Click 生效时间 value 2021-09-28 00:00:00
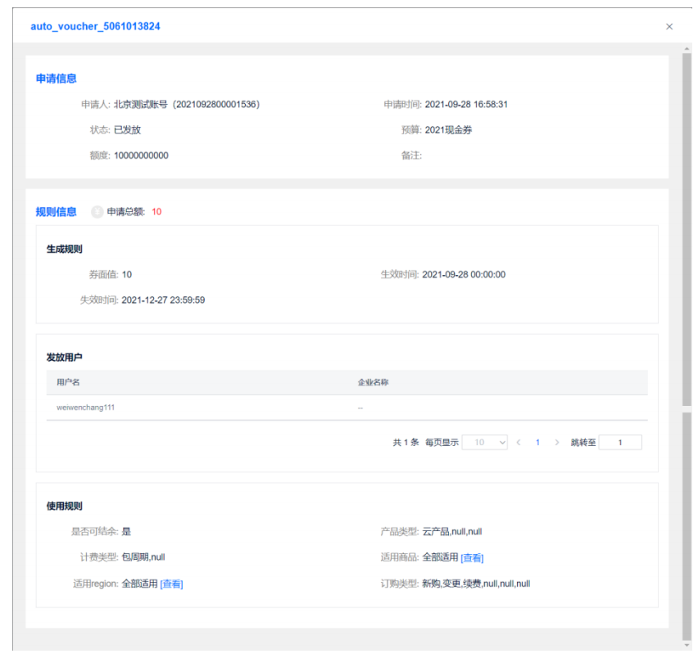Viewport: 698px width, 658px height. [x=464, y=275]
